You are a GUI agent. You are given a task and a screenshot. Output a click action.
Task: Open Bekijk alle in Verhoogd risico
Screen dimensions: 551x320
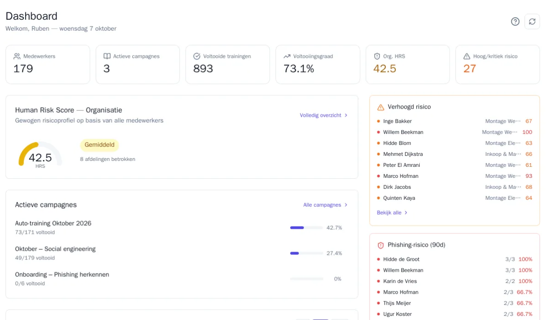pyautogui.click(x=392, y=213)
